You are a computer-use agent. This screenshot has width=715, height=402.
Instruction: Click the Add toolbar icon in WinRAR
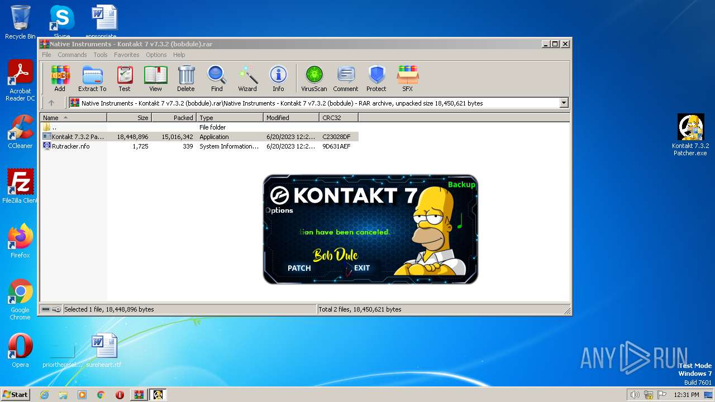(60, 78)
